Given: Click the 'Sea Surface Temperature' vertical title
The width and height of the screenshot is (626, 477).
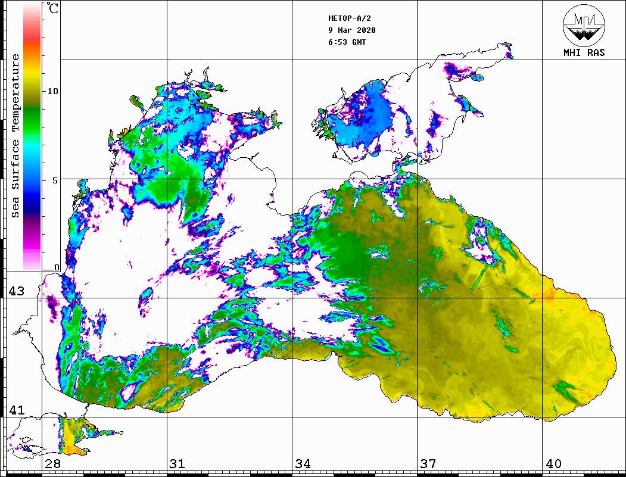Looking at the screenshot, I should pyautogui.click(x=15, y=136).
